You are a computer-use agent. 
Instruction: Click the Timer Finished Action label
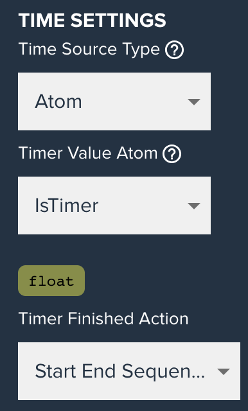pos(103,319)
